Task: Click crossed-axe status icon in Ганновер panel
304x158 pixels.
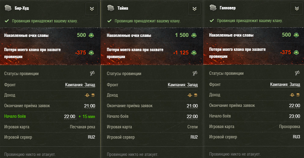Action: point(297,73)
